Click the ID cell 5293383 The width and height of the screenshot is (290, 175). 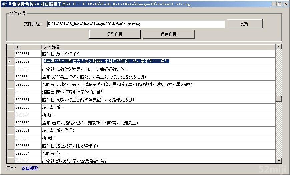pyautogui.click(x=28, y=69)
